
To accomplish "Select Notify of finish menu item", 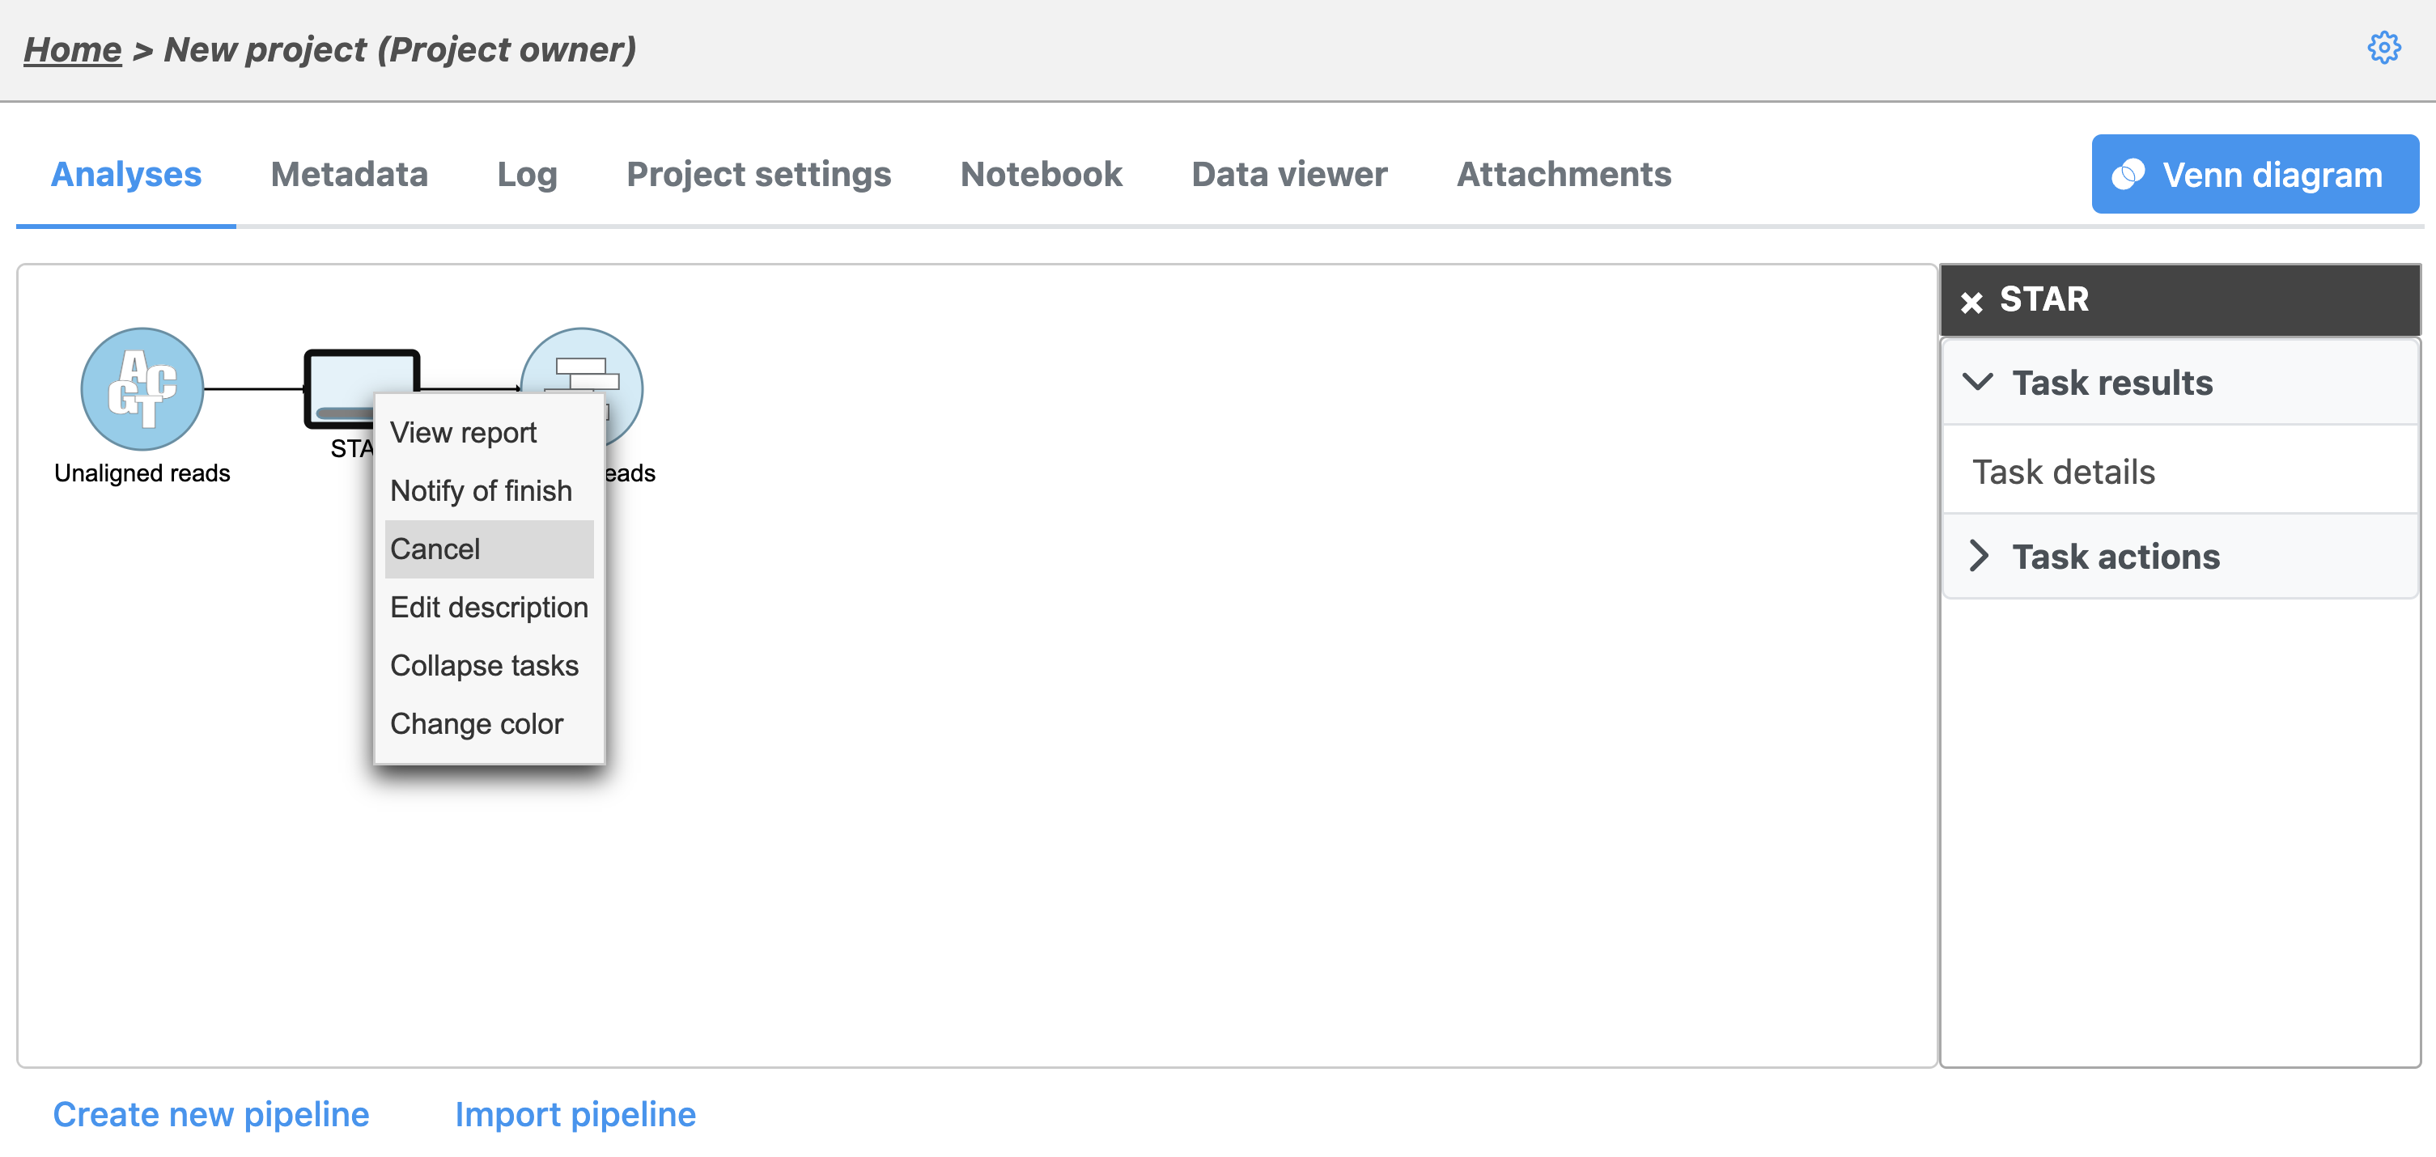I will click(x=482, y=490).
